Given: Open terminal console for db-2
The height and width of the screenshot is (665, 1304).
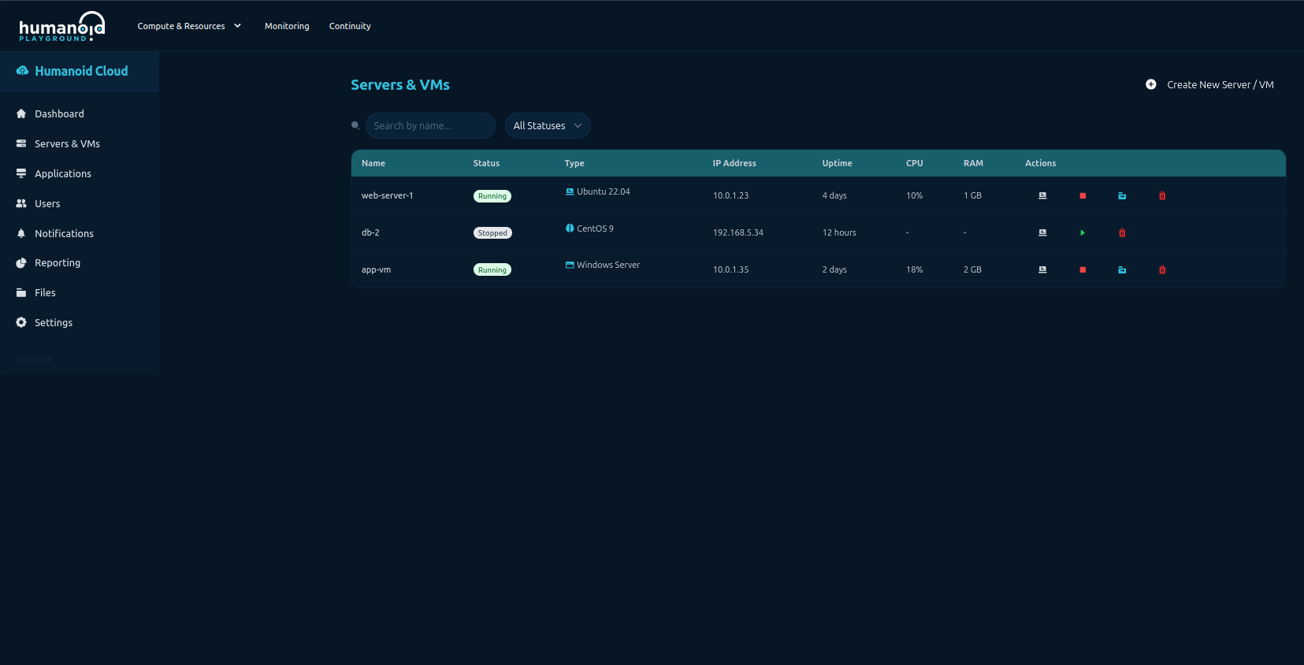Looking at the screenshot, I should point(1042,232).
